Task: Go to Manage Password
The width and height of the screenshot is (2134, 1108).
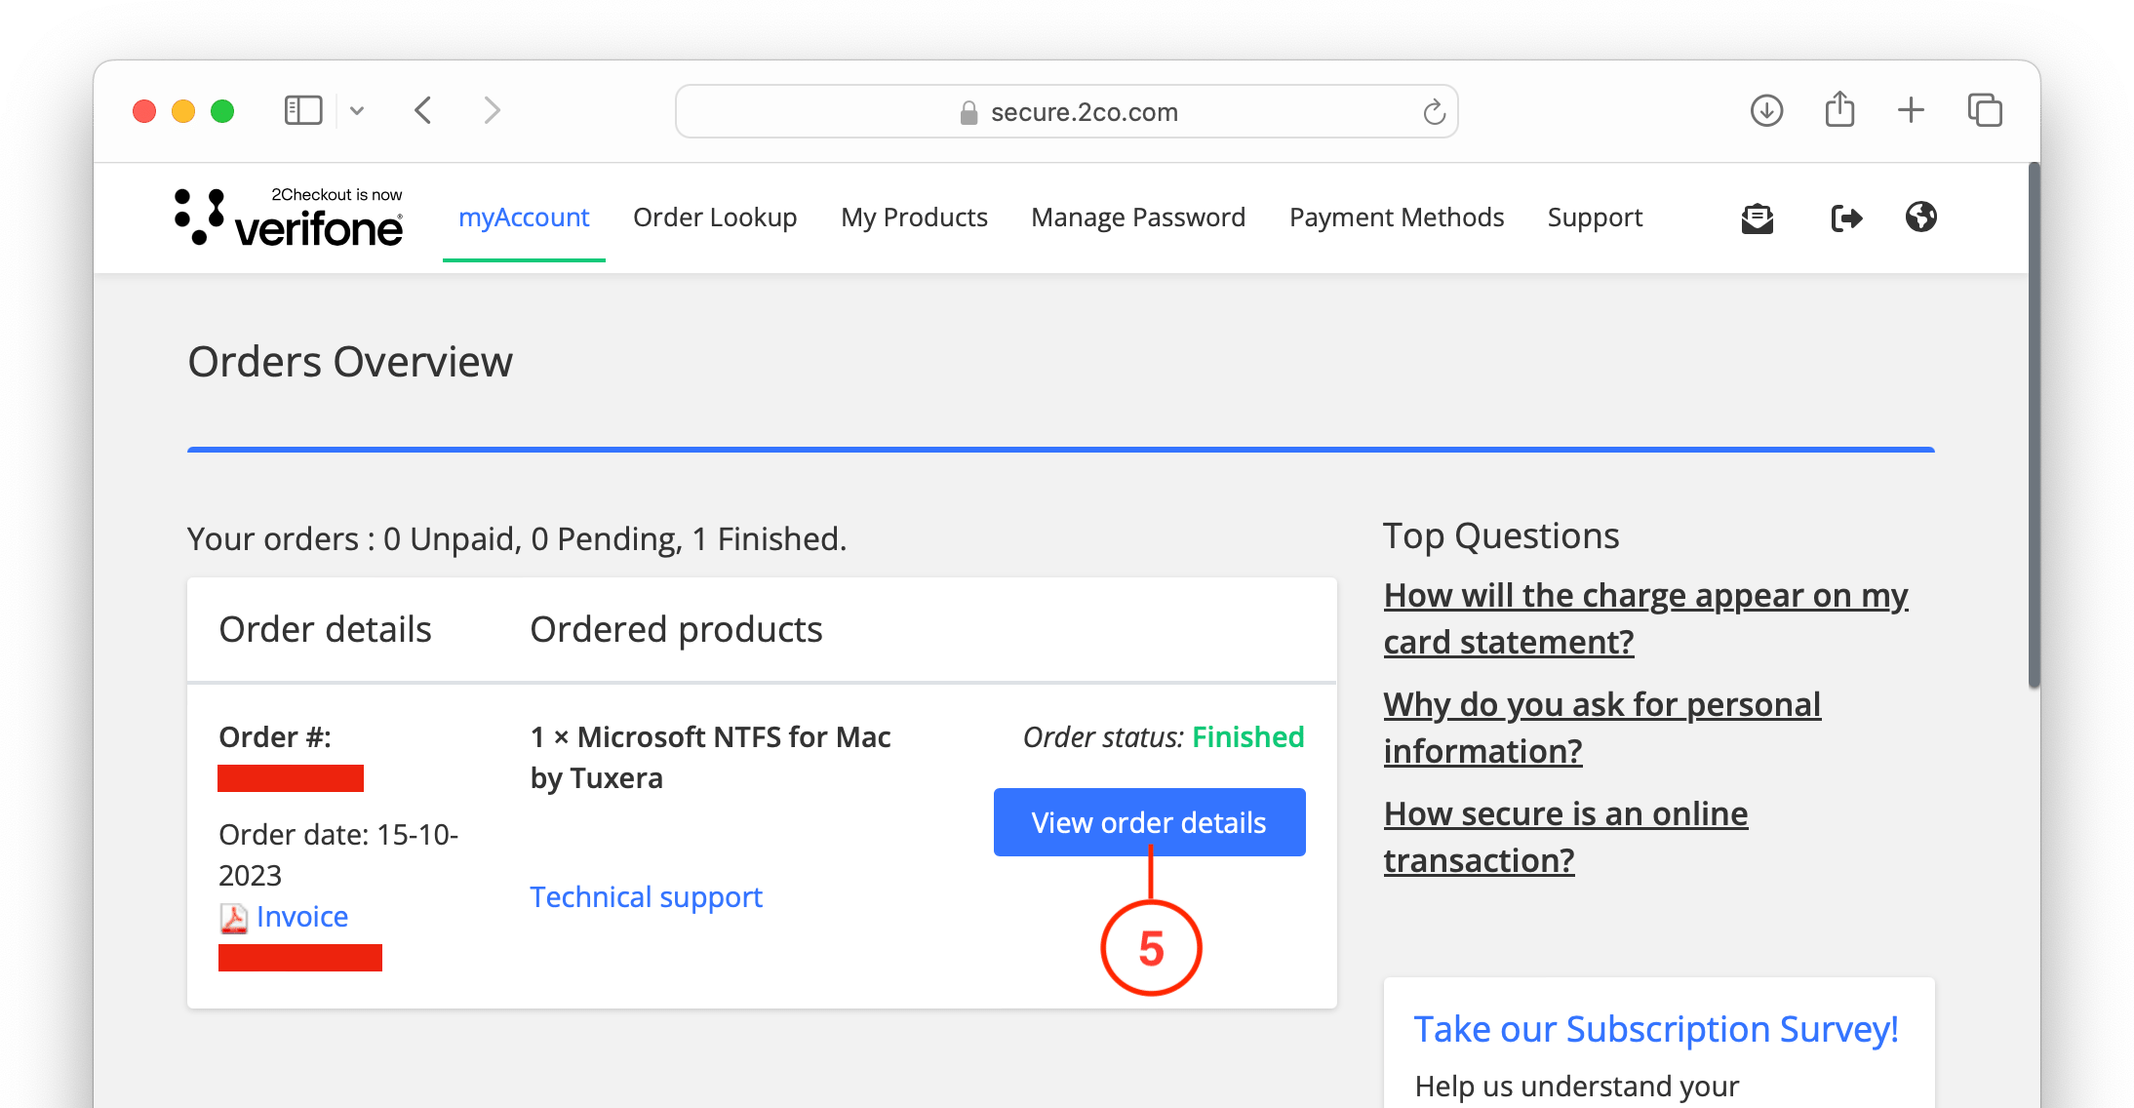Action: [1138, 218]
